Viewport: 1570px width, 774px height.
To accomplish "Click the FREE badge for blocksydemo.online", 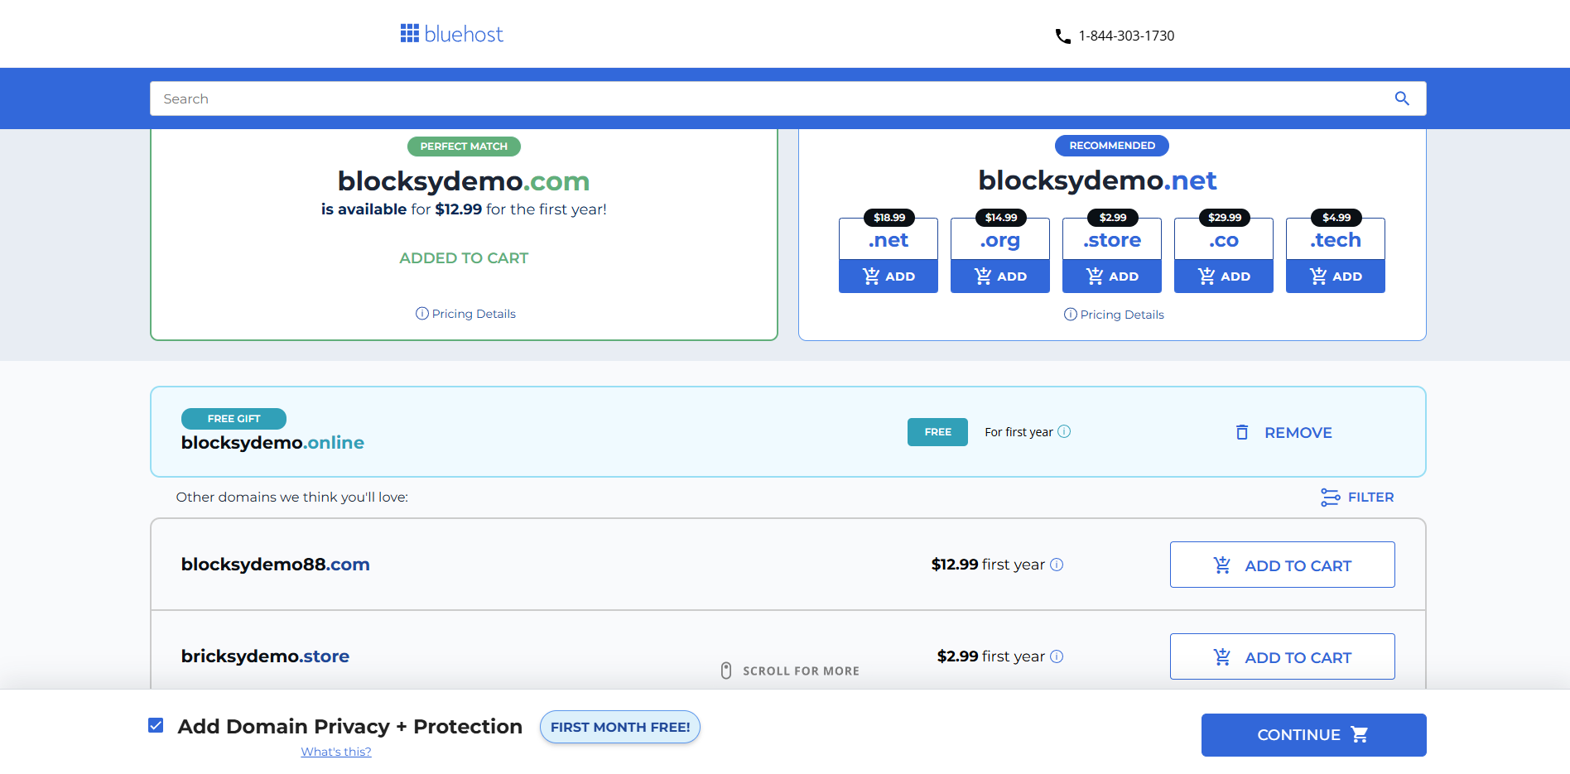I will pyautogui.click(x=937, y=432).
